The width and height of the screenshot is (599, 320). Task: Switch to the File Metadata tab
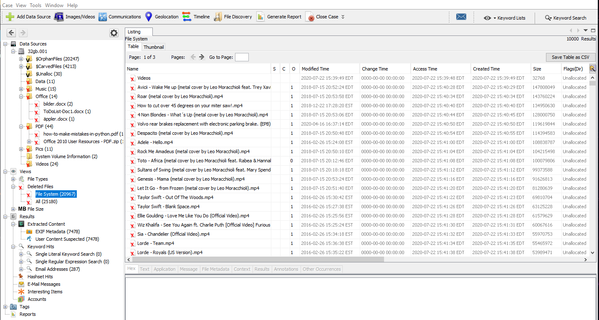click(x=216, y=269)
